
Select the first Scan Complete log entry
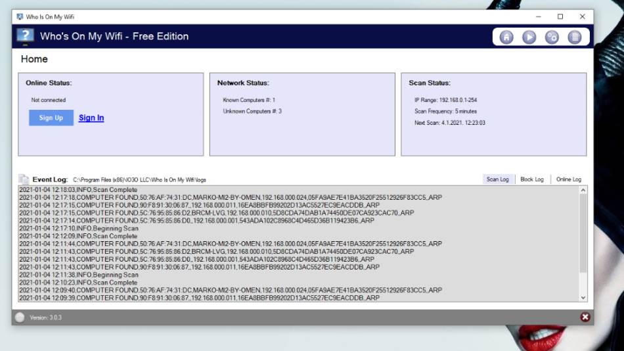78,189
